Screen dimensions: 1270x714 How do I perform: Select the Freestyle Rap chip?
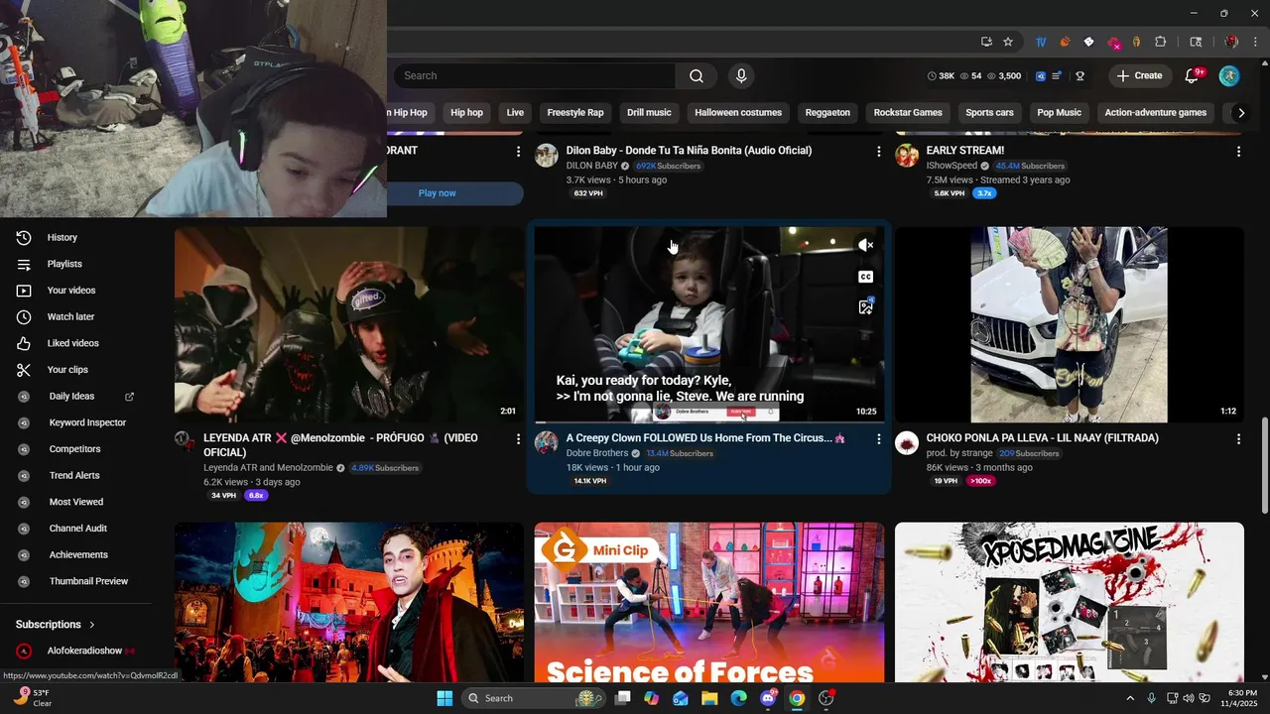[x=575, y=113]
